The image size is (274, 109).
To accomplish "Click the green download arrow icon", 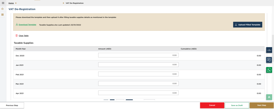I will tap(17, 24).
